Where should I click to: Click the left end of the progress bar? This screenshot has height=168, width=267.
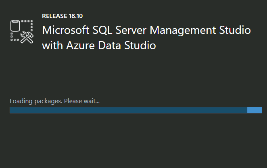pos(11,110)
